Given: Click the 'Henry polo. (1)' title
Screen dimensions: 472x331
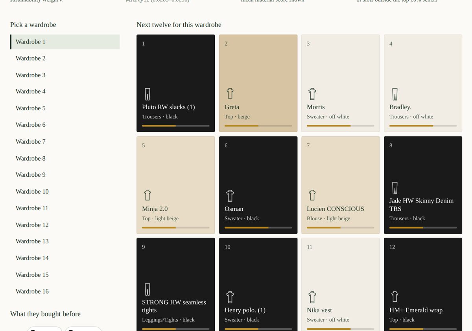Looking at the screenshot, I should 245,310.
